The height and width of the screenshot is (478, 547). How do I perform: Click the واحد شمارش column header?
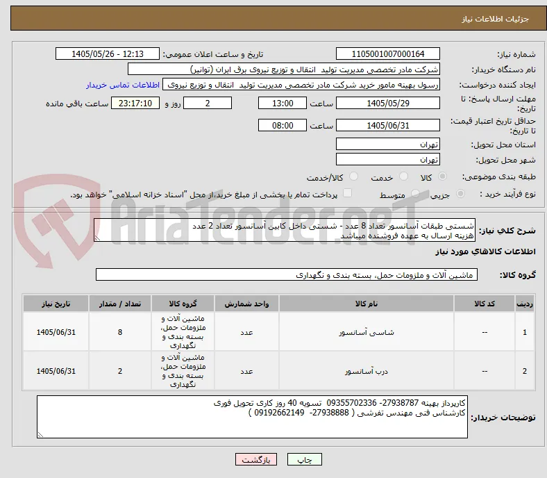point(246,304)
